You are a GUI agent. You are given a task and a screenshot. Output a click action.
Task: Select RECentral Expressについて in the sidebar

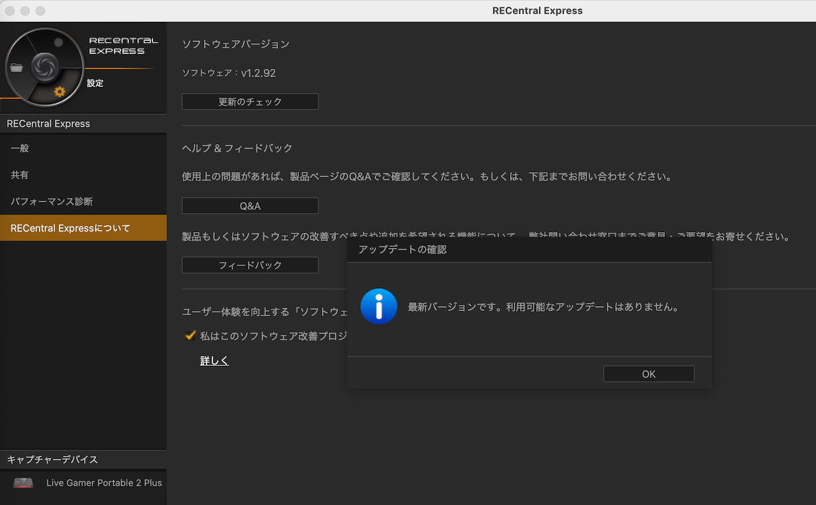70,228
